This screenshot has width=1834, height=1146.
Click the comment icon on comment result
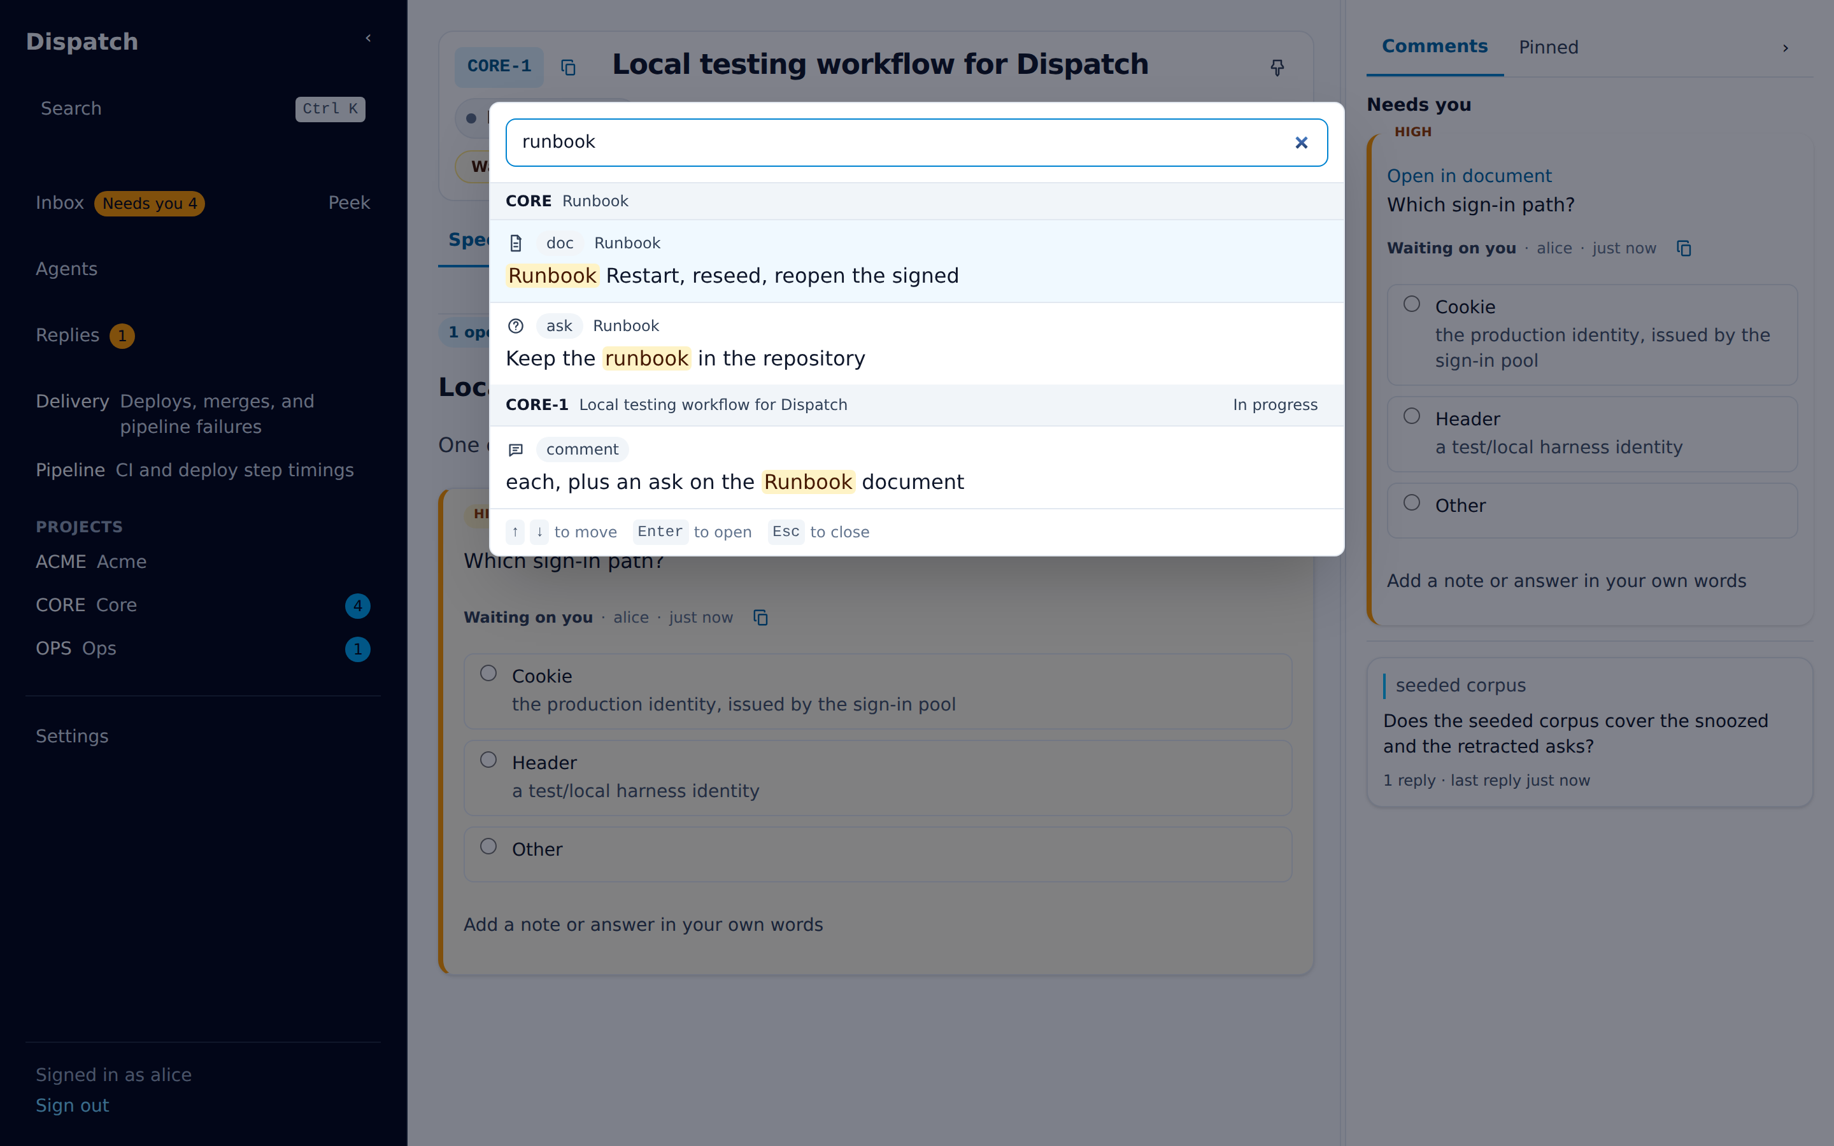pos(516,449)
